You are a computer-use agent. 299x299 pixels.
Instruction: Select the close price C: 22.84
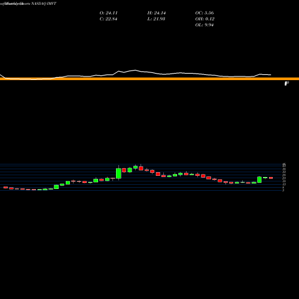[108, 19]
